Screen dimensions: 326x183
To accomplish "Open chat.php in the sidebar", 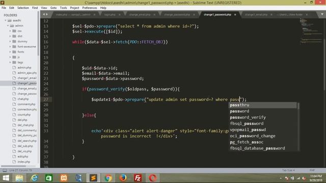I will point(23,99).
